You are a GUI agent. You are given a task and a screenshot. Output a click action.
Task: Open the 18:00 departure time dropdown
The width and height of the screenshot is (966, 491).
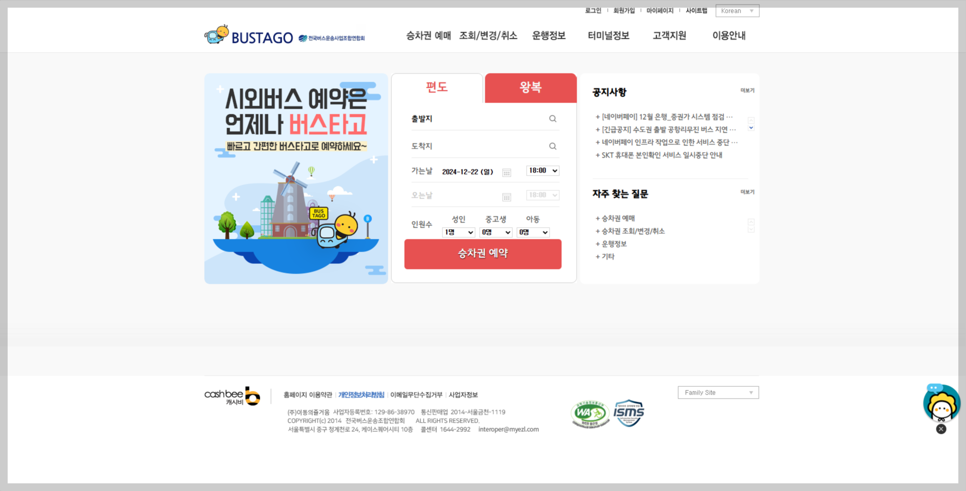[542, 170]
